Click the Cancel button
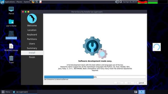Viewport: 168px width, 94px height. [141, 83]
